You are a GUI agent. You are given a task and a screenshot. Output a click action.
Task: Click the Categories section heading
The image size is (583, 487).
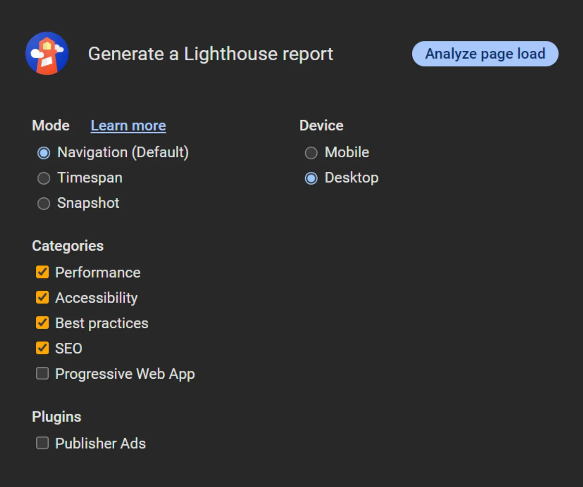[68, 246]
